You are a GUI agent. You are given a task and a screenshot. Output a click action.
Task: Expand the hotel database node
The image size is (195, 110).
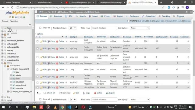click(x=2, y=37)
